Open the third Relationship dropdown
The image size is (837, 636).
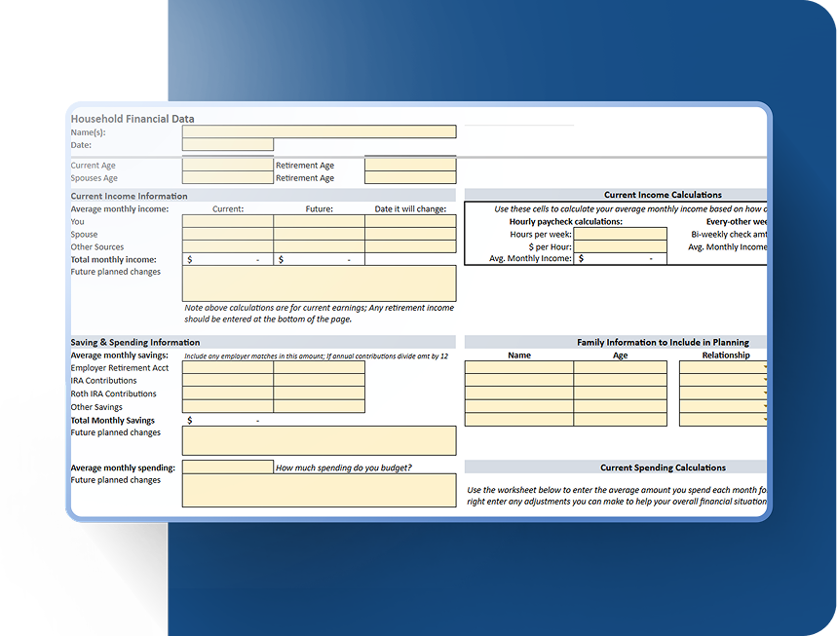pos(763,393)
